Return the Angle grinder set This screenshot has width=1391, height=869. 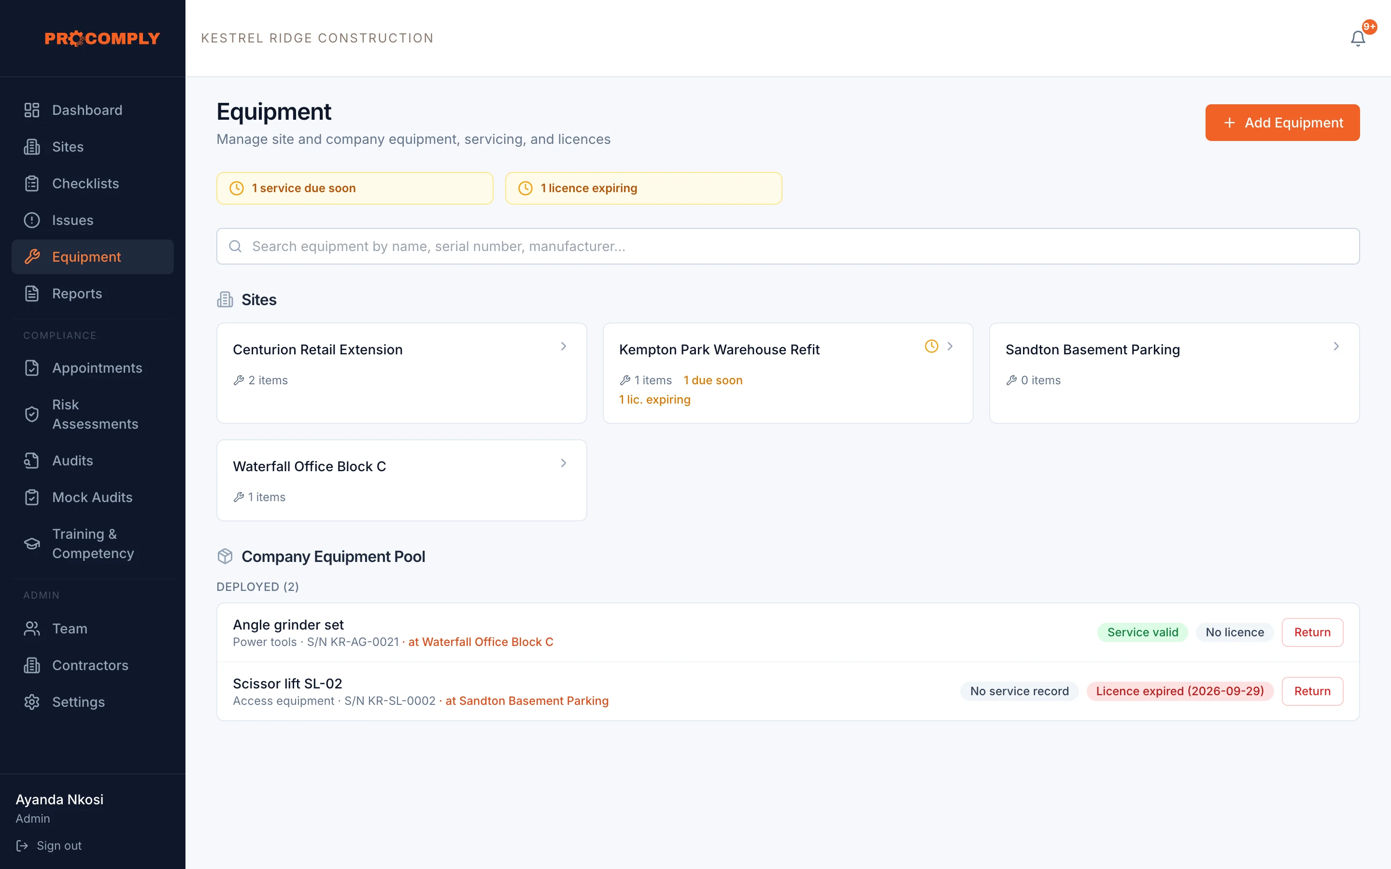pos(1312,632)
